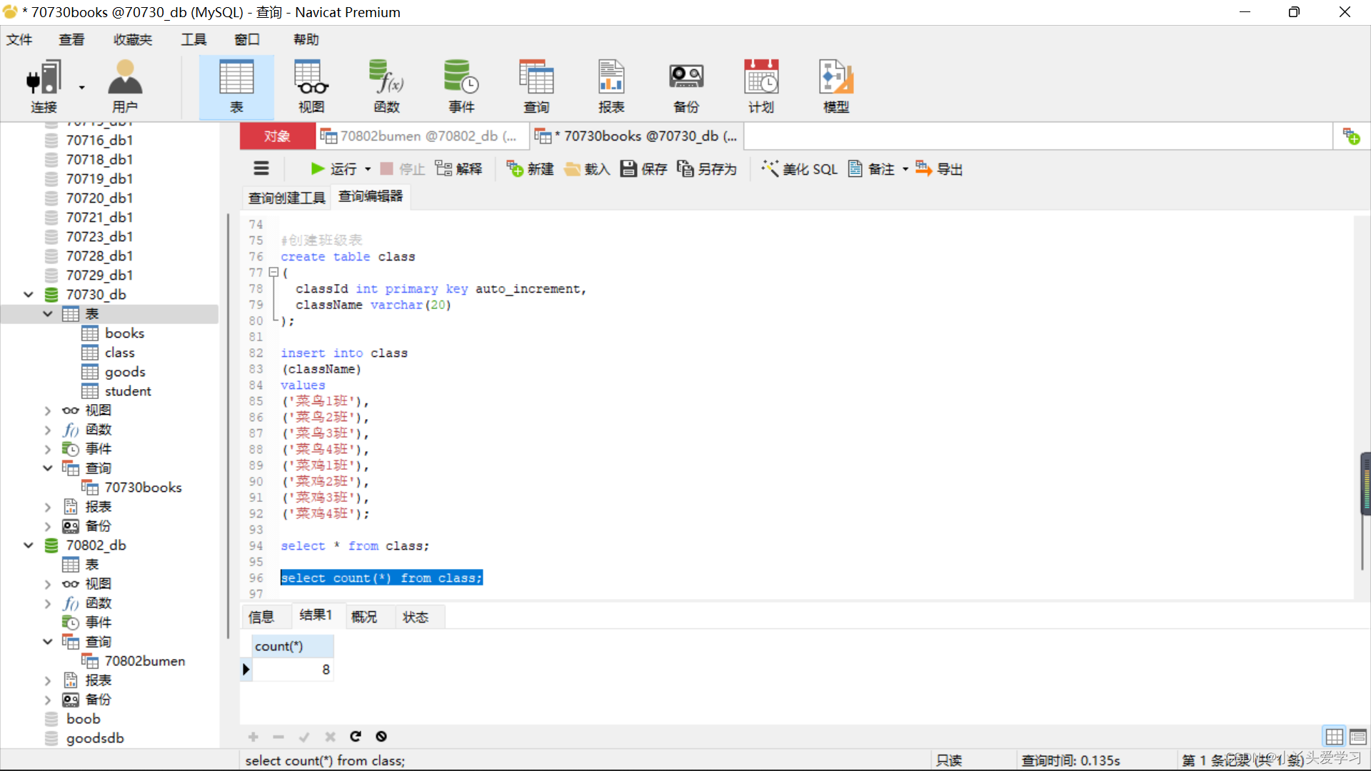Viewport: 1371px width, 771px height.
Task: Collapse the 70730_db database node
Action: coord(29,294)
